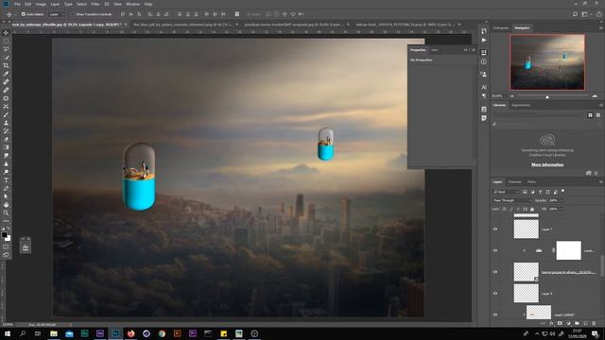Select the Move tool in toolbar

pos(6,33)
